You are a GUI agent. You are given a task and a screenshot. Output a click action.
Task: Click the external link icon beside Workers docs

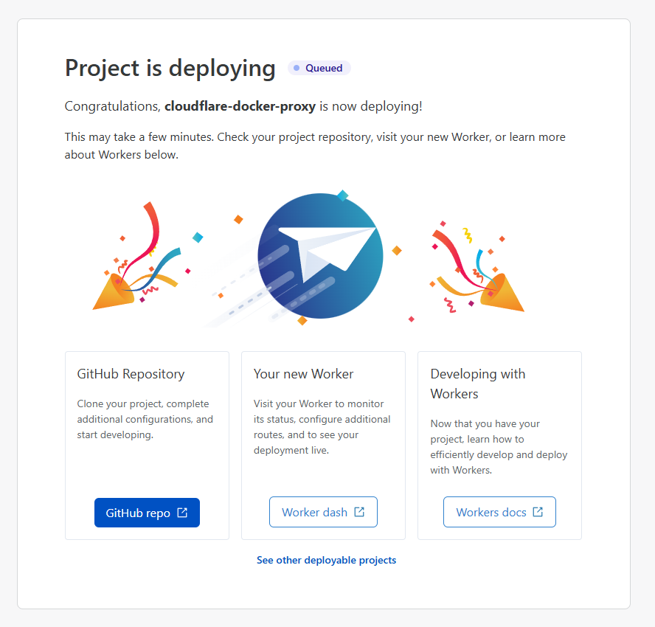click(538, 512)
